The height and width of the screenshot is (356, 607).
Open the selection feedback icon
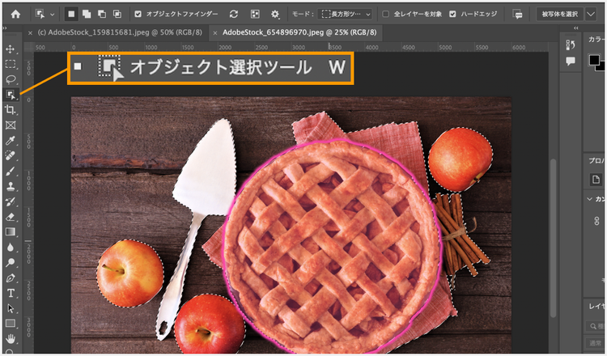click(518, 15)
